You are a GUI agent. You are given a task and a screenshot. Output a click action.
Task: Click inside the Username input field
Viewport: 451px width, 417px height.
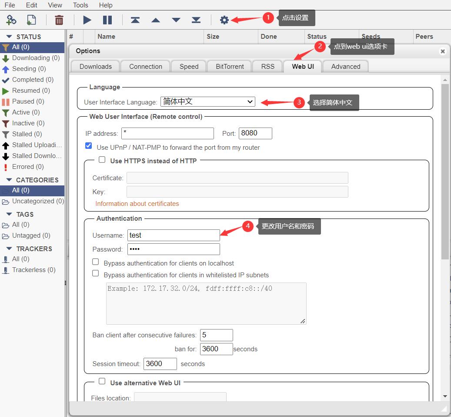point(173,235)
